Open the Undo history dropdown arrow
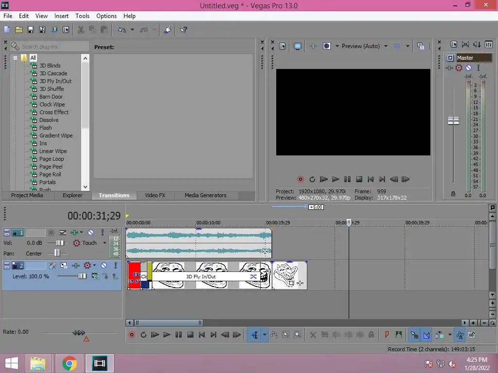 point(132,30)
